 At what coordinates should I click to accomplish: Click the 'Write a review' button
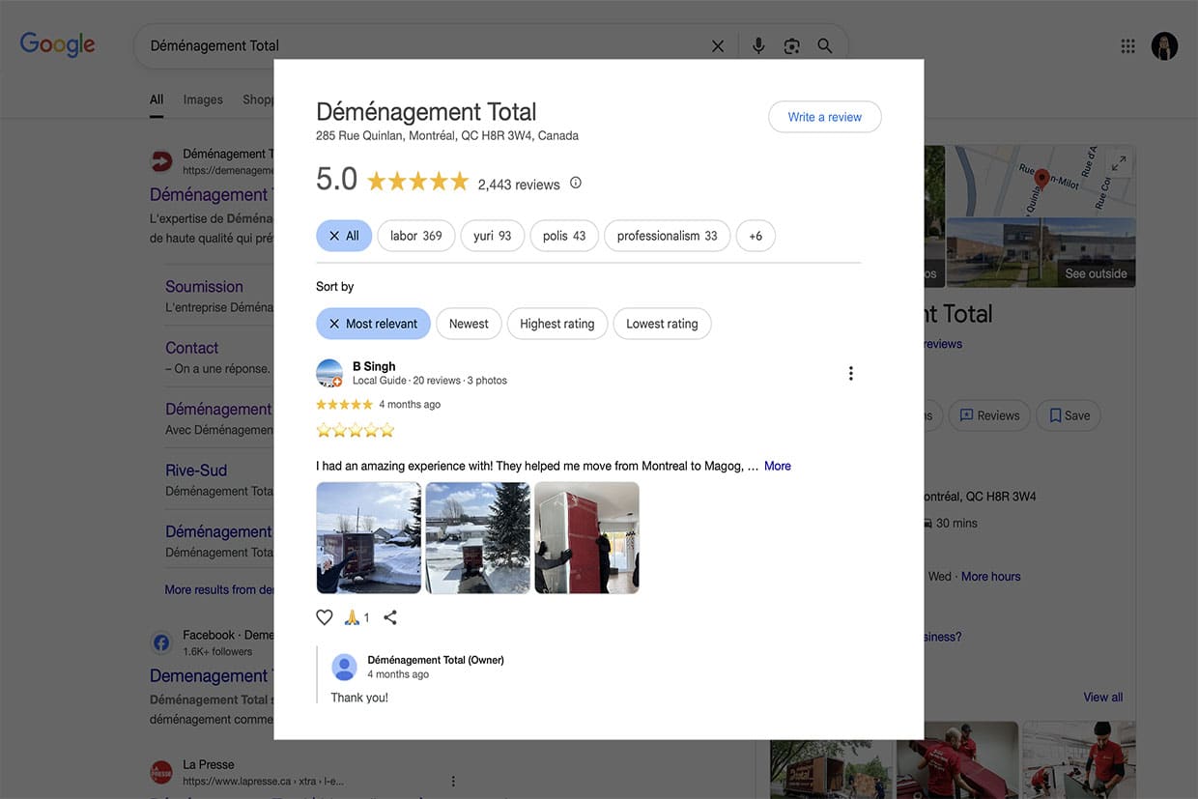click(824, 117)
